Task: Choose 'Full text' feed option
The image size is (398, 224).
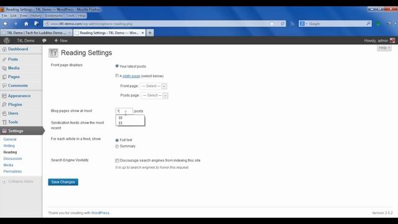Action: click(117, 140)
